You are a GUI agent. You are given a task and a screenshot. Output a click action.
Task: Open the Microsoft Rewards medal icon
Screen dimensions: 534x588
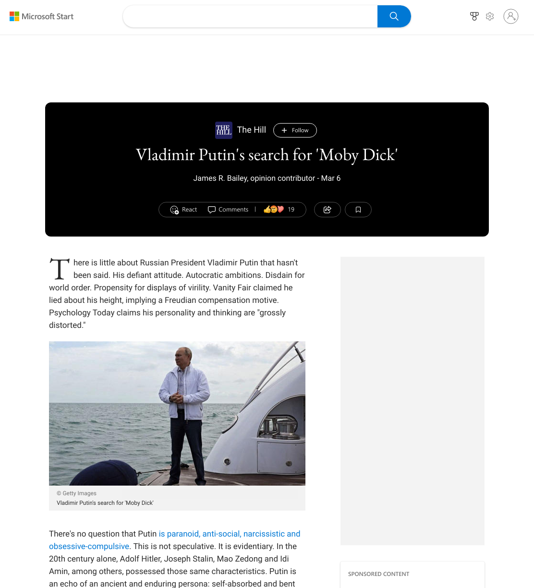474,16
